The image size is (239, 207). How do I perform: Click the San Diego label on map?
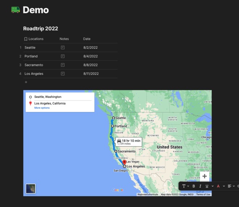coord(120,171)
